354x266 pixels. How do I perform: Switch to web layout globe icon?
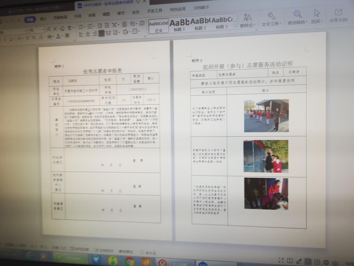[x=326, y=262]
